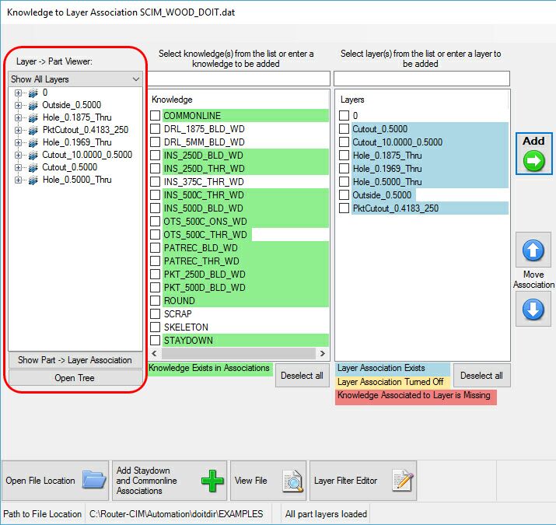The image size is (556, 525).
Task: Expand the Cutout_0.5000 tree node
Action: click(x=18, y=167)
